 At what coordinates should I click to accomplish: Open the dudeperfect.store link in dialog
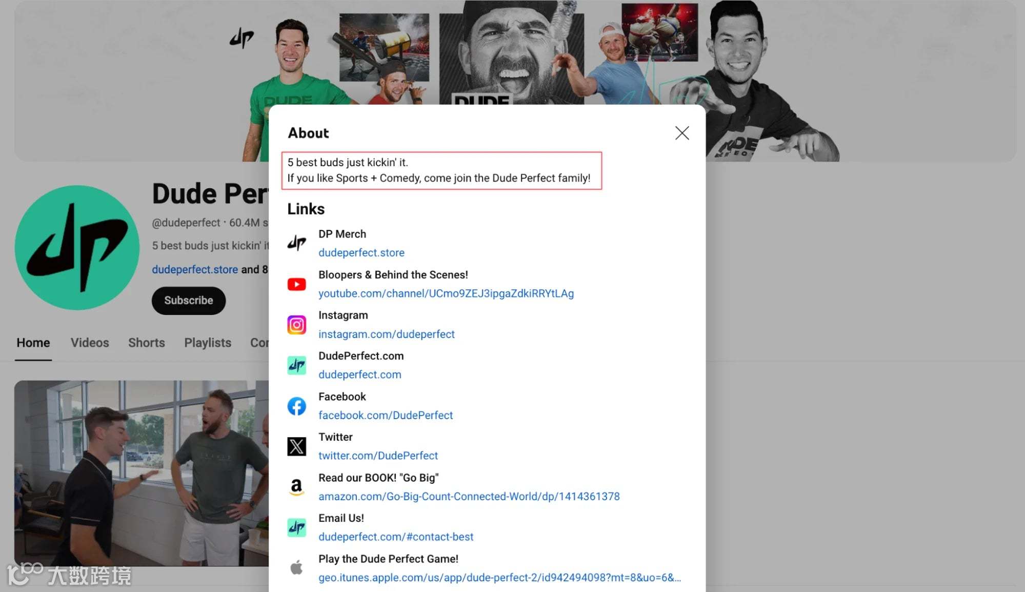click(361, 253)
